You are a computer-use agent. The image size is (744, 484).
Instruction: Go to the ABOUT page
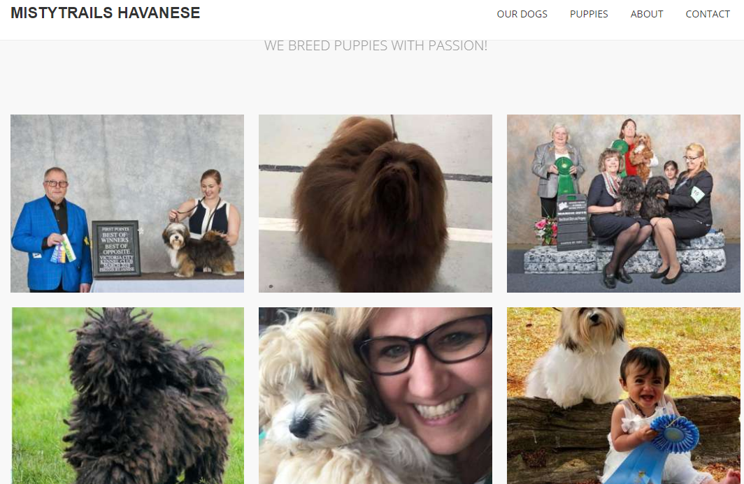[x=647, y=14]
